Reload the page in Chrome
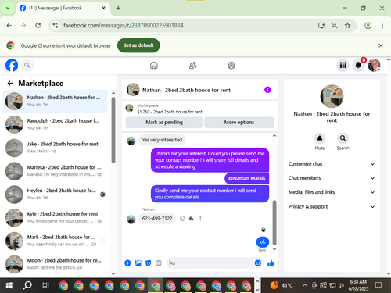The height and width of the screenshot is (293, 391). (x=38, y=26)
